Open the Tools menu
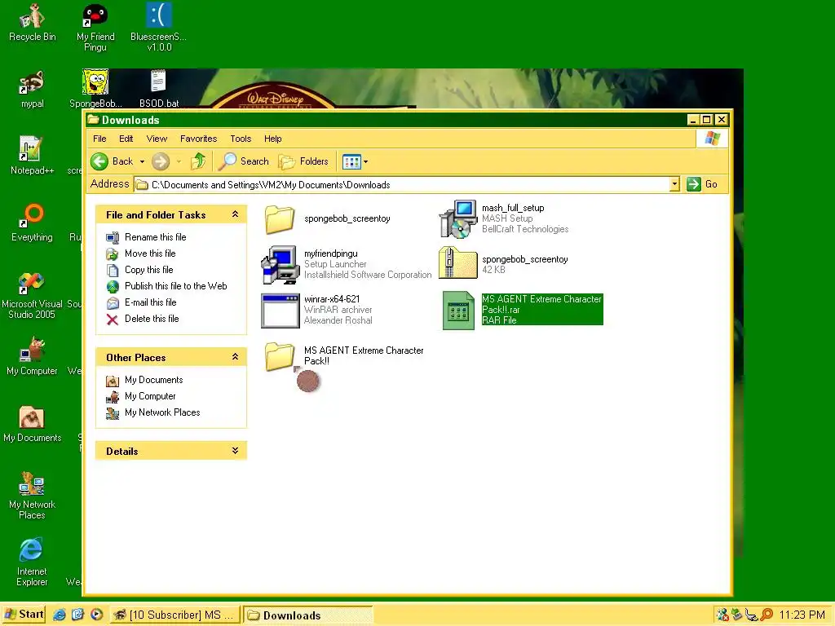 241,139
